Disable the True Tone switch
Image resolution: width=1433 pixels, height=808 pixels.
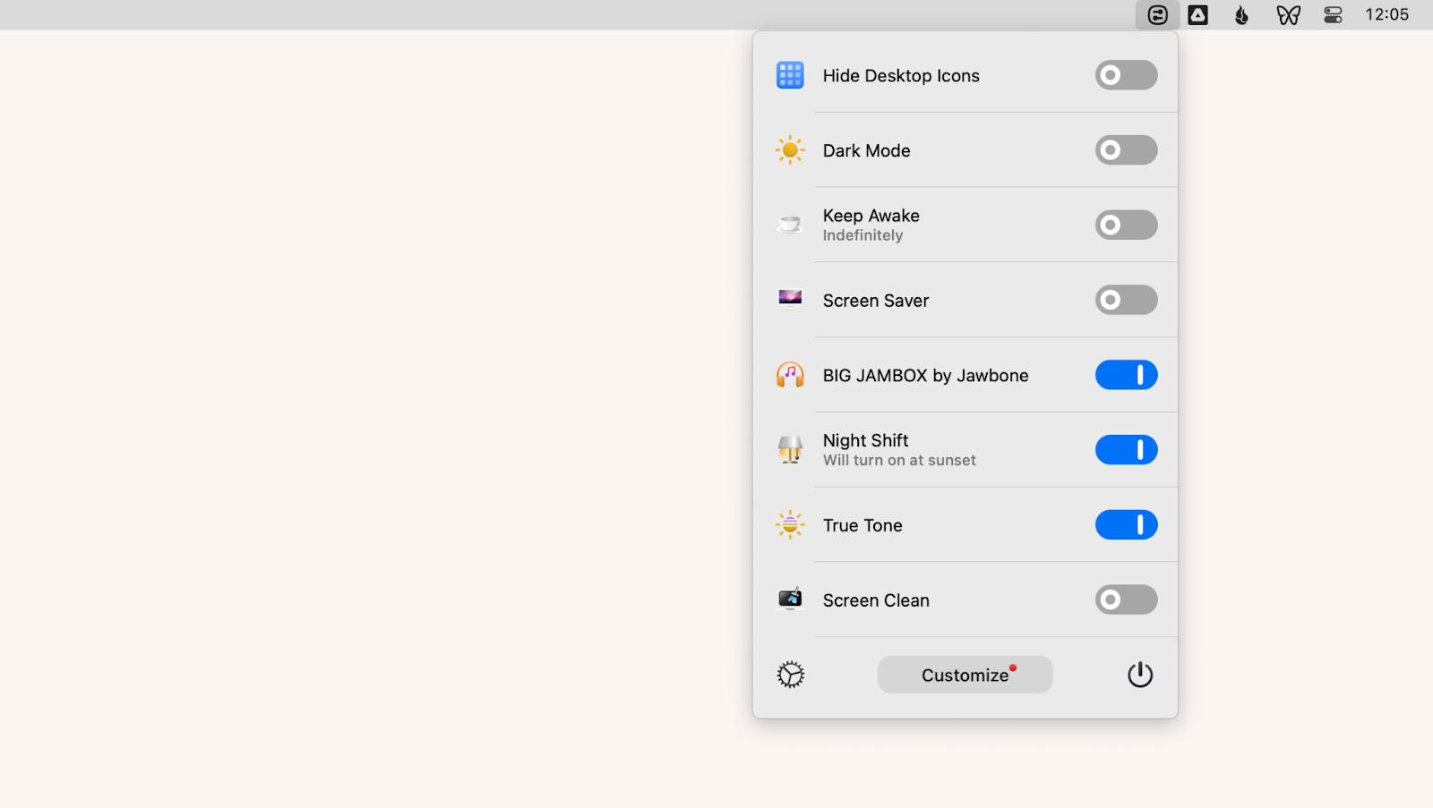pyautogui.click(x=1126, y=524)
